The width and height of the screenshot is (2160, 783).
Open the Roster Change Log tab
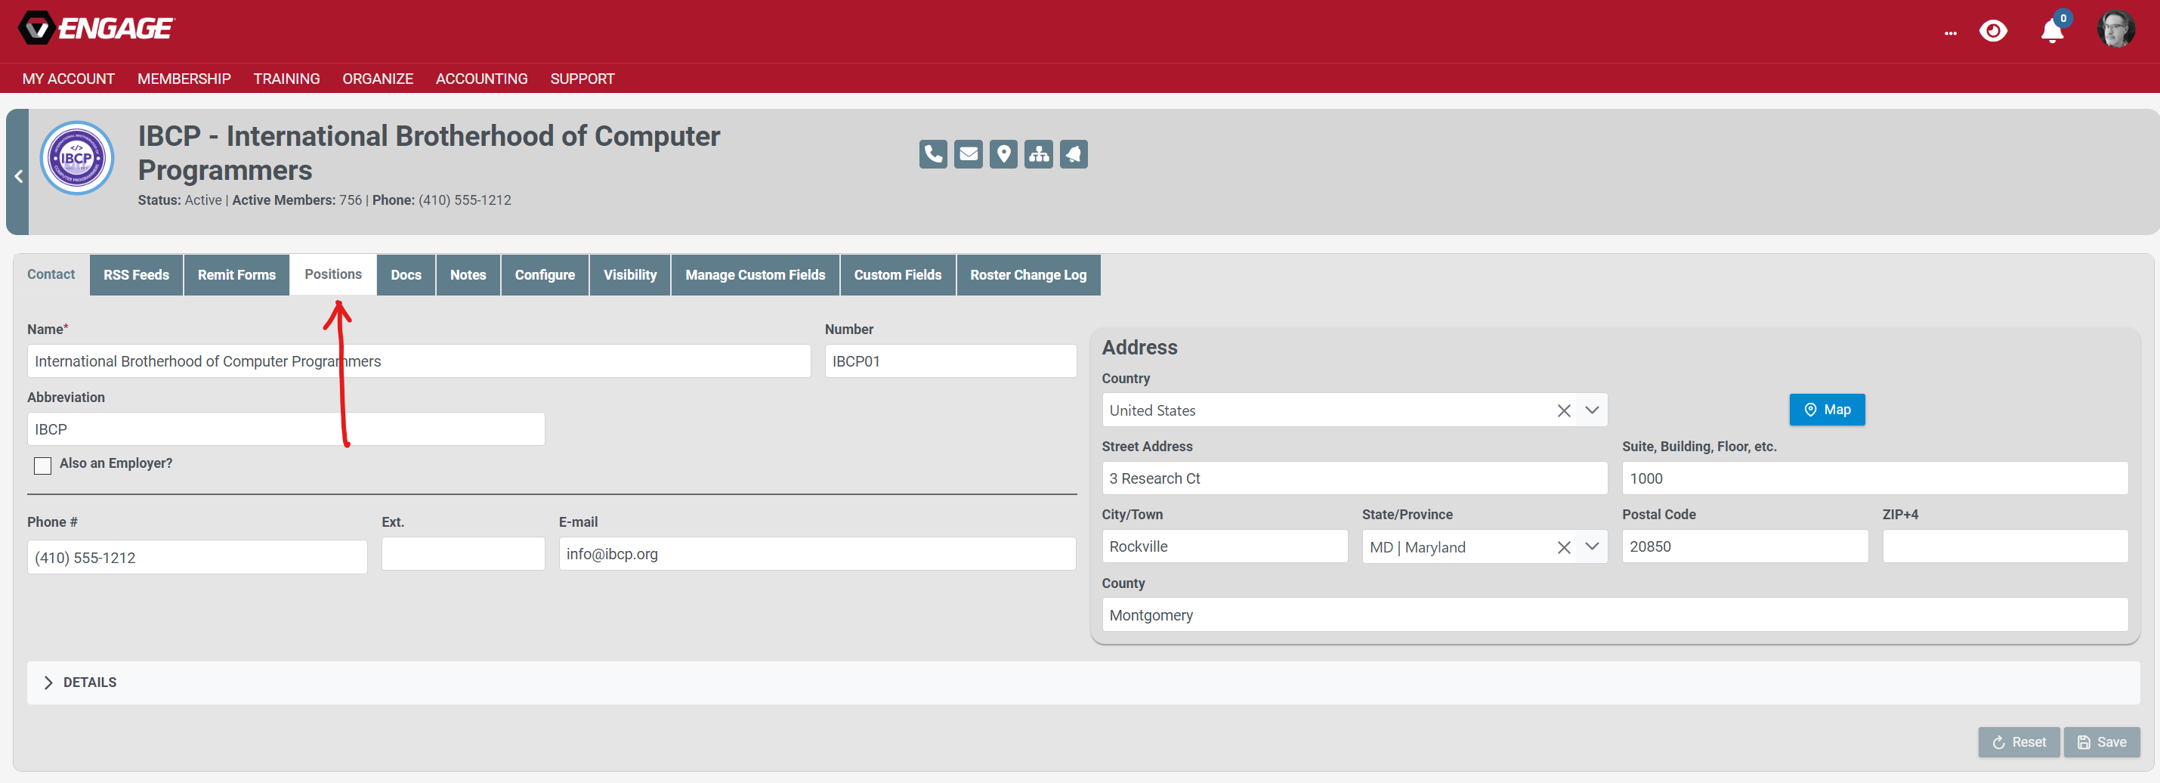(1028, 275)
